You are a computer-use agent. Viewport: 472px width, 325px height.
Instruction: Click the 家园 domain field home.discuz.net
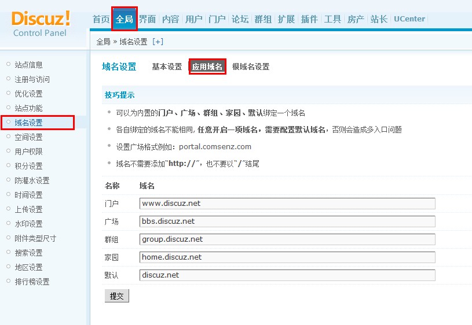287,257
